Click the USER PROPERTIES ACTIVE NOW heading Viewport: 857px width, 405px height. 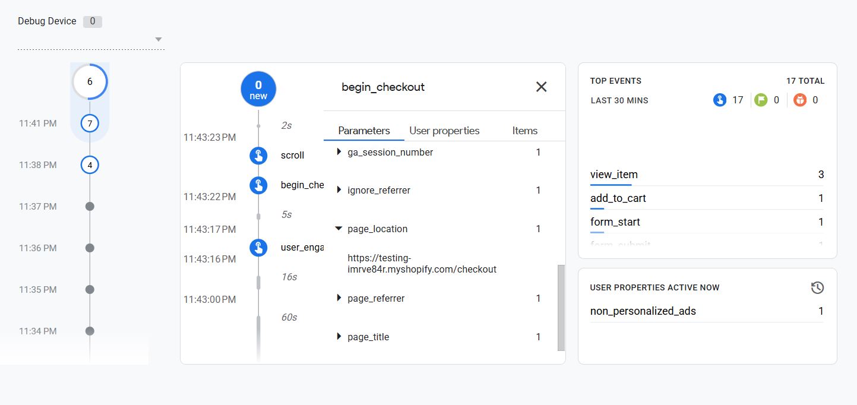point(654,287)
